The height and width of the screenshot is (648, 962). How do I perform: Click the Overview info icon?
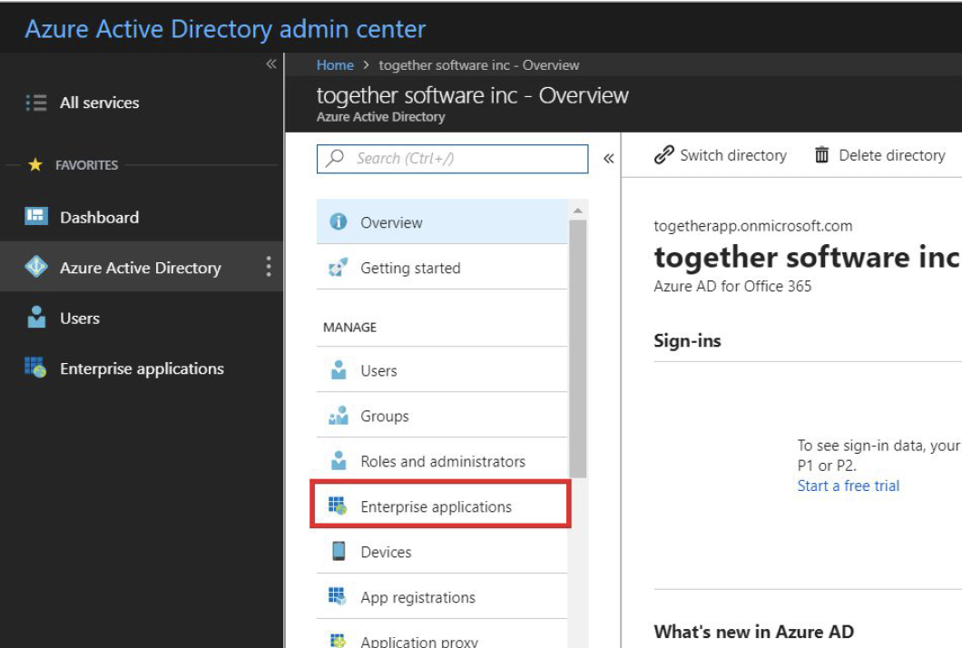point(339,222)
